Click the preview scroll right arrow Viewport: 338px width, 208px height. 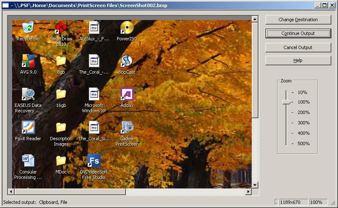[x=248, y=191]
